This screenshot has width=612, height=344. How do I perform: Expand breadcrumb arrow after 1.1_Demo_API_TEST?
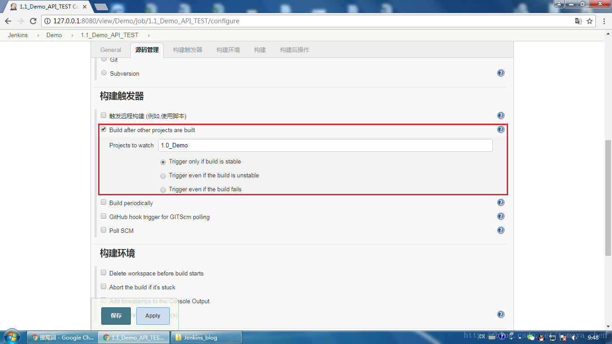pyautogui.click(x=149, y=35)
